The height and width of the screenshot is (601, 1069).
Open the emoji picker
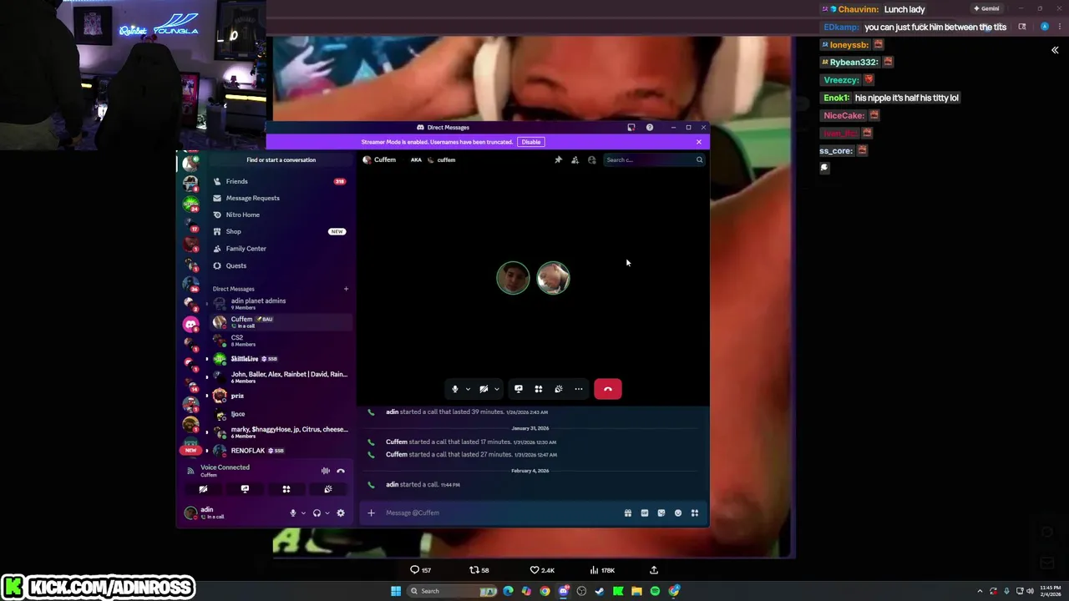coord(678,513)
